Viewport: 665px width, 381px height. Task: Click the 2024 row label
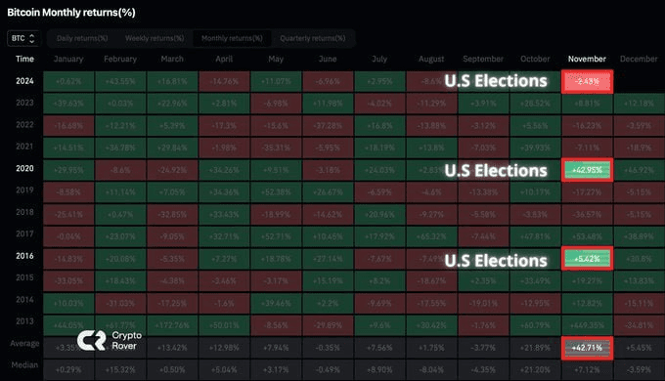pyautogui.click(x=24, y=81)
